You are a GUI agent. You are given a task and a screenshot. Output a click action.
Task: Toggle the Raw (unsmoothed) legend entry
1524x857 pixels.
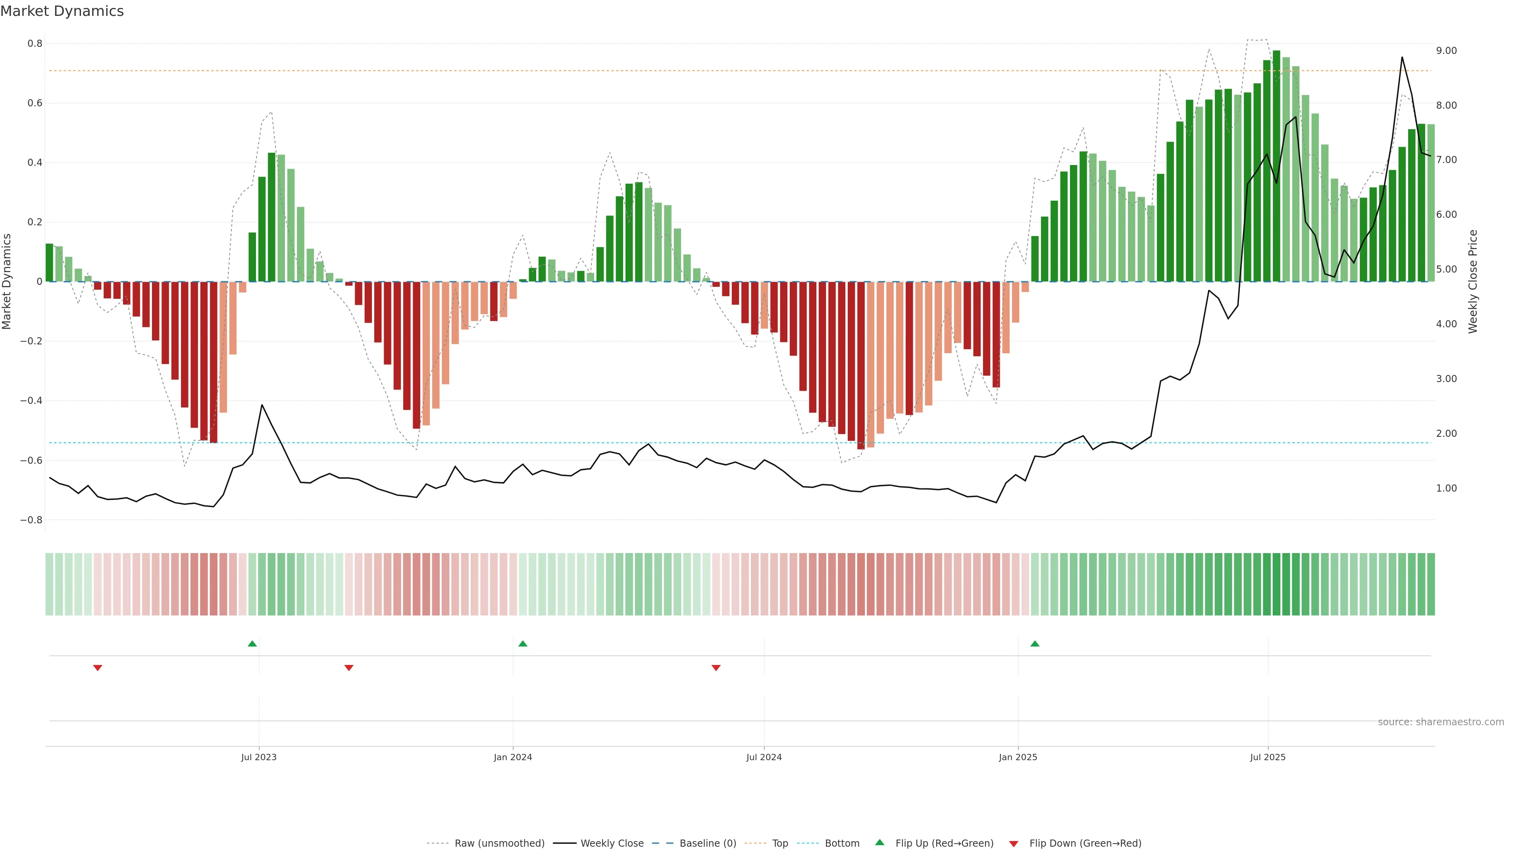click(499, 844)
